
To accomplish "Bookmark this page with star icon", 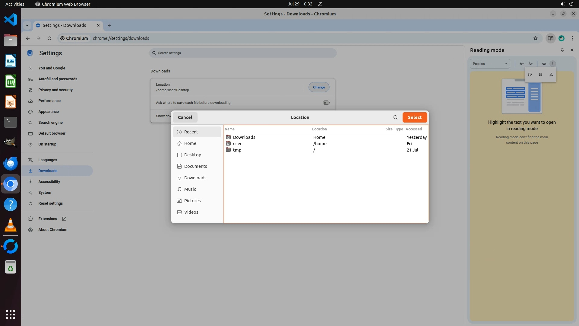I will (535, 38).
